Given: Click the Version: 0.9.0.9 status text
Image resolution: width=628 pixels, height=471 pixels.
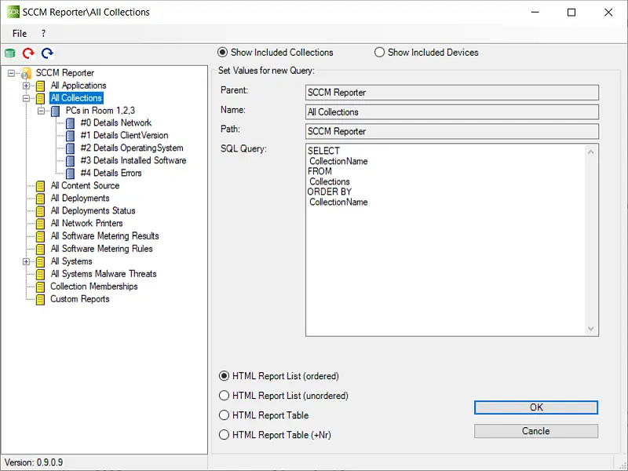Looking at the screenshot, I should [x=34, y=462].
